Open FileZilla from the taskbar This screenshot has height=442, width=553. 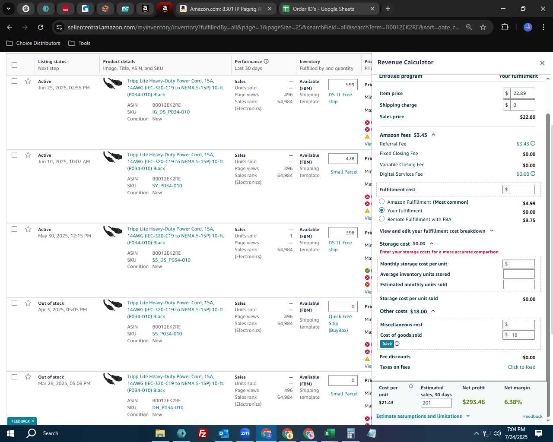pyautogui.click(x=202, y=433)
